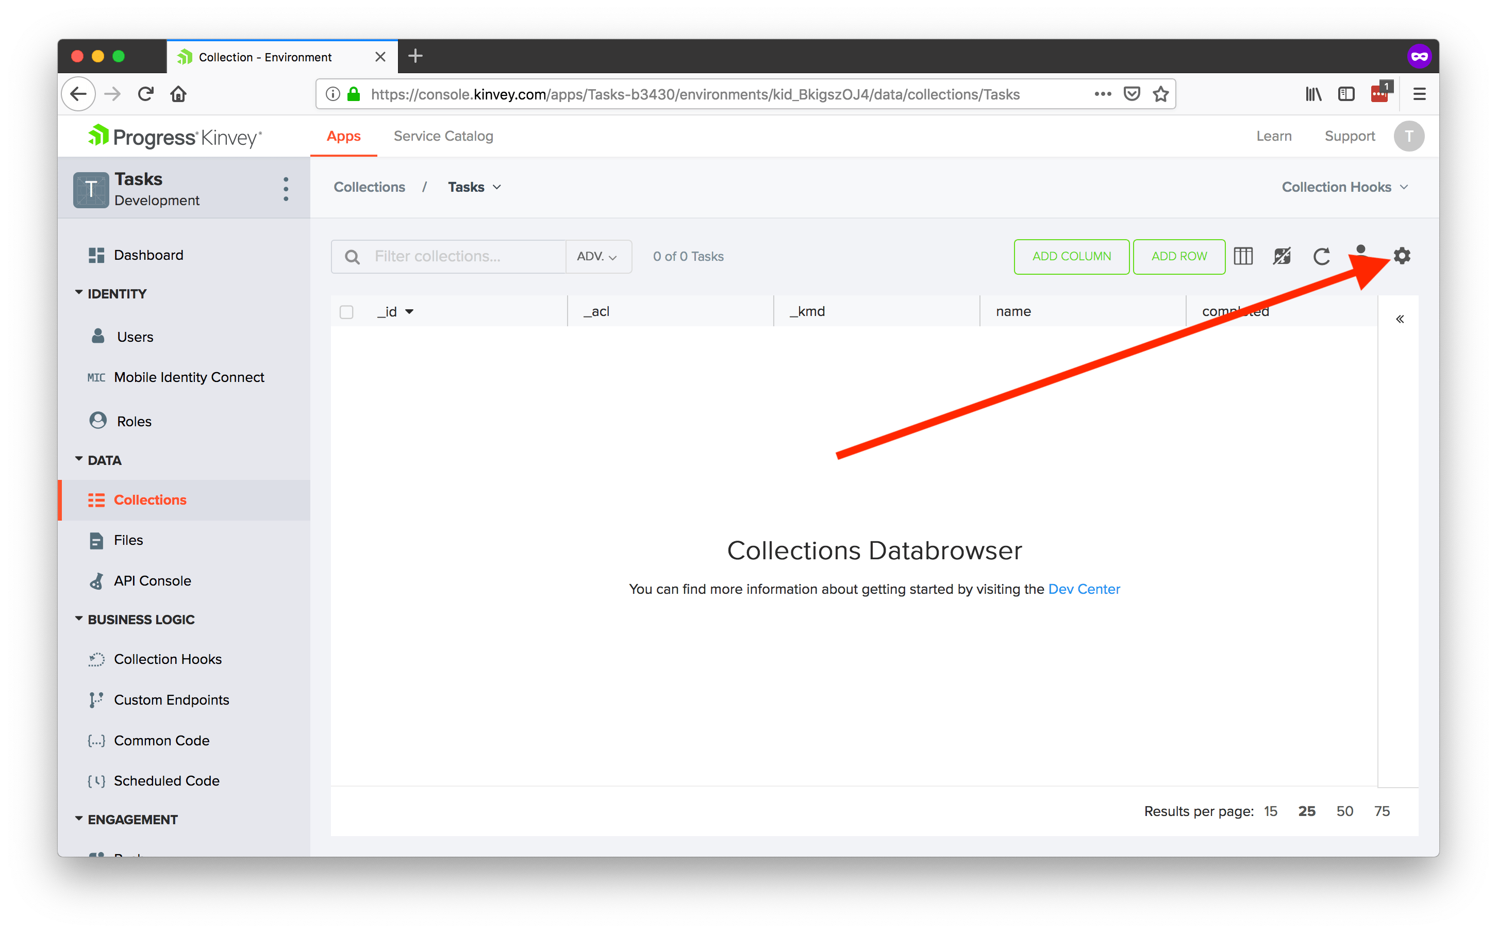The image size is (1497, 933).
Task: Open collection settings gear icon
Action: tap(1401, 256)
